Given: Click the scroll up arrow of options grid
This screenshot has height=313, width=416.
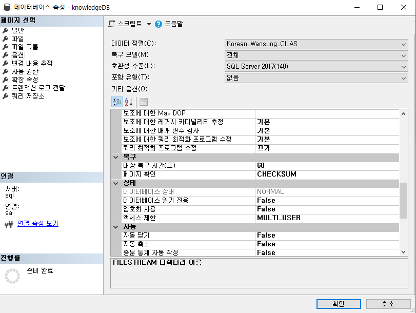Looking at the screenshot, I should [403, 114].
